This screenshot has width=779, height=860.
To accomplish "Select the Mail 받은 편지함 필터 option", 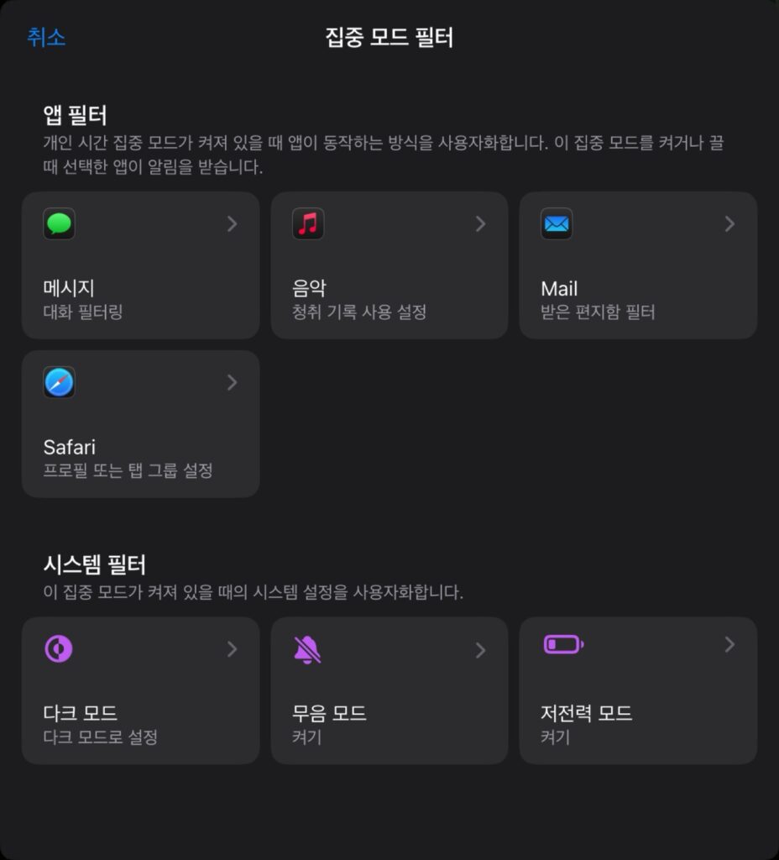I will tap(639, 265).
